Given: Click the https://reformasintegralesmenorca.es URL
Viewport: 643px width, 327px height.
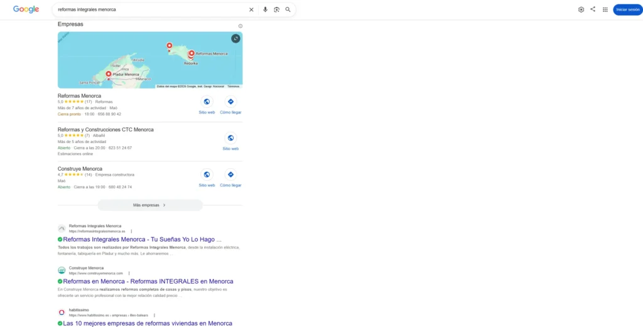Looking at the screenshot, I should click(x=97, y=231).
